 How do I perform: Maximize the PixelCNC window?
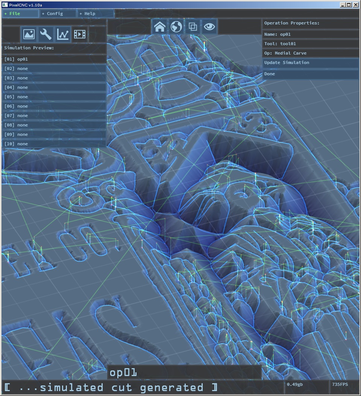[x=349, y=5]
